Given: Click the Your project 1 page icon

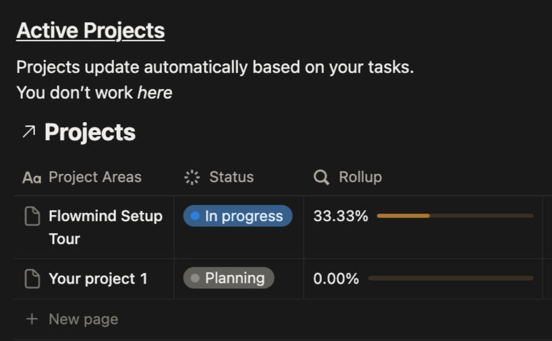Looking at the screenshot, I should 32,278.
